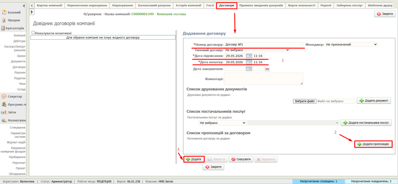Screen dimensions: 398x184
Task: Switch to the Договори tab
Action: [x=227, y=5]
